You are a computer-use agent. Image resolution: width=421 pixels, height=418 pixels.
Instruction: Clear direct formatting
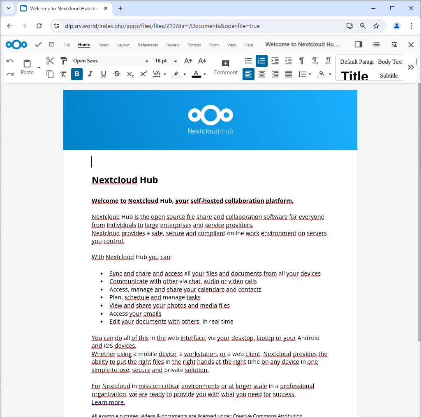click(63, 74)
